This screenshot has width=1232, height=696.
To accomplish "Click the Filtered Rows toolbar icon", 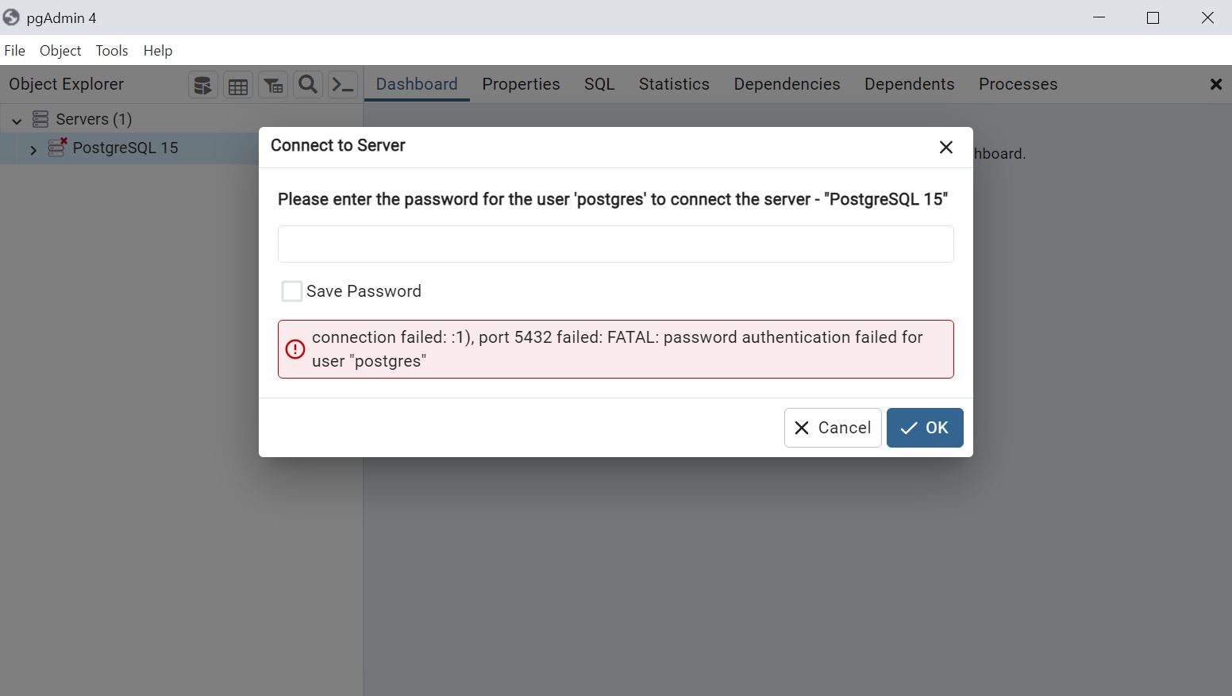I will click(x=273, y=85).
